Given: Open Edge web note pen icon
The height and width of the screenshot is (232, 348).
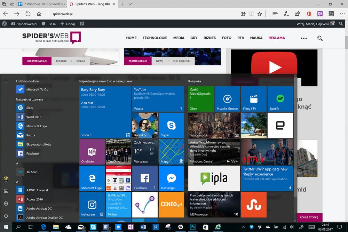Looking at the screenshot, I should coord(286,14).
